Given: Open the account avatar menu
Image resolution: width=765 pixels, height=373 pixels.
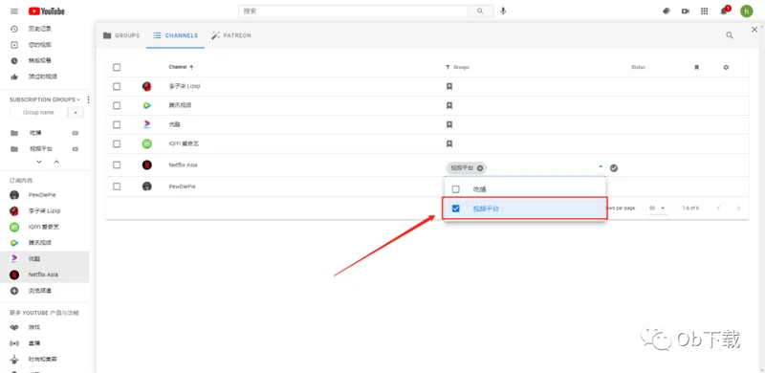Looking at the screenshot, I should click(x=747, y=11).
